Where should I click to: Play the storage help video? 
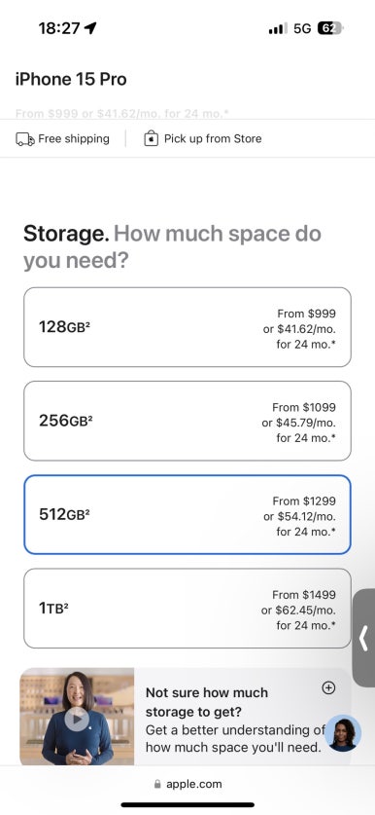click(x=77, y=720)
